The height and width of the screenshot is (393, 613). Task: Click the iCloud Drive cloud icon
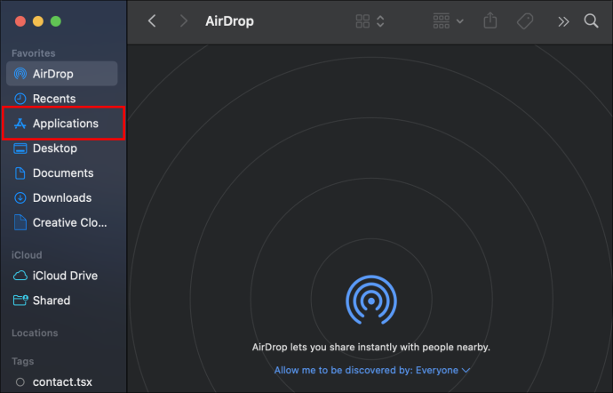(20, 276)
